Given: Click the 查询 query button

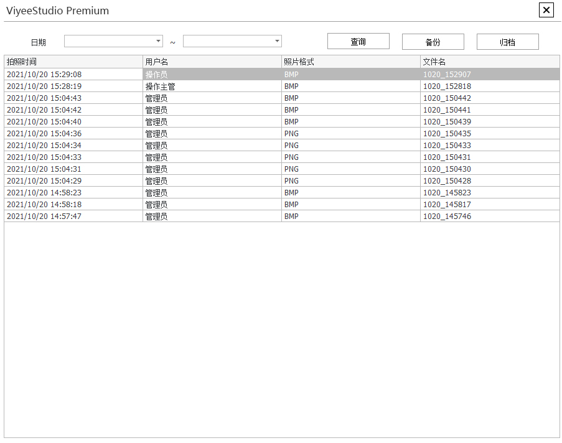Looking at the screenshot, I should [x=358, y=42].
